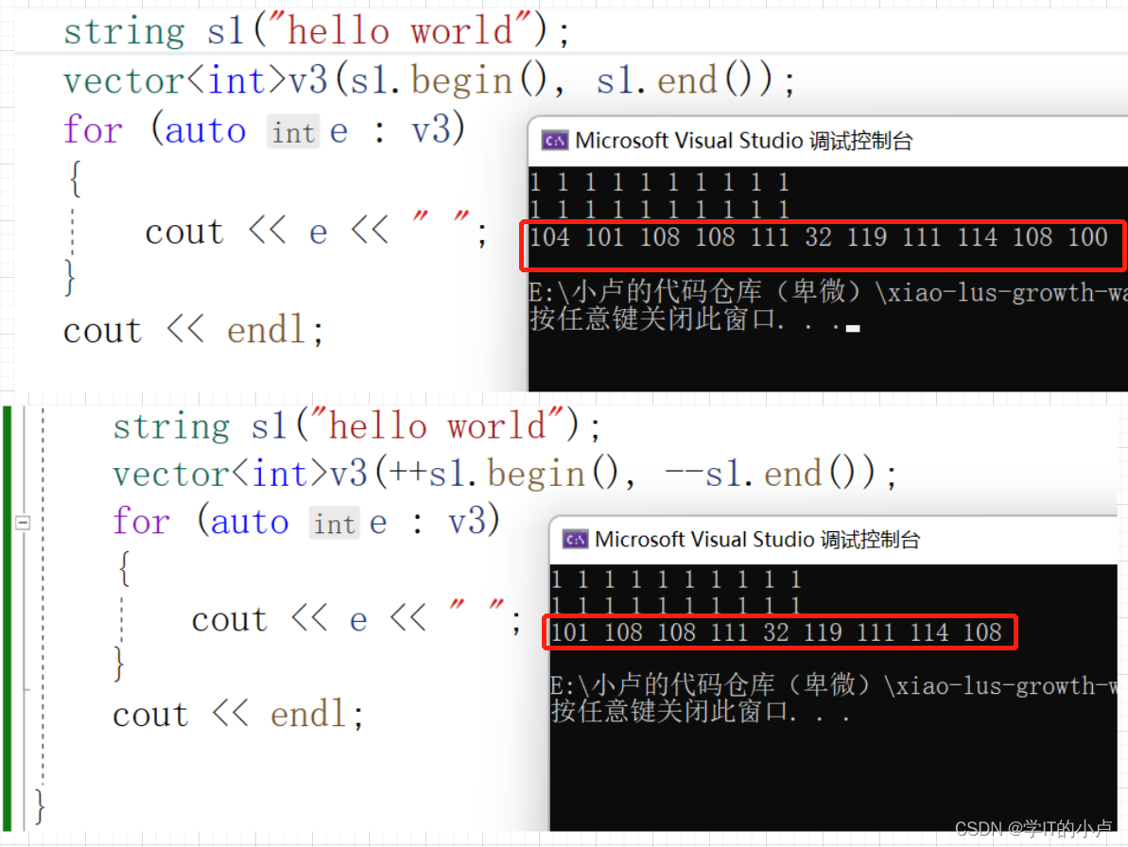Click the inline "int" type hint in the second for loop

[334, 523]
